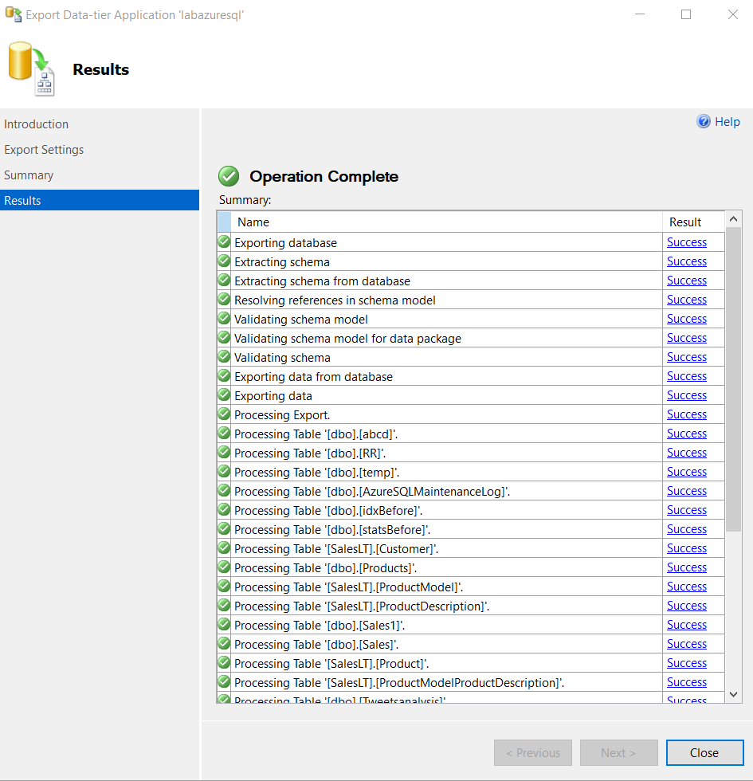Click the Close button
753x781 pixels.
[x=704, y=752]
